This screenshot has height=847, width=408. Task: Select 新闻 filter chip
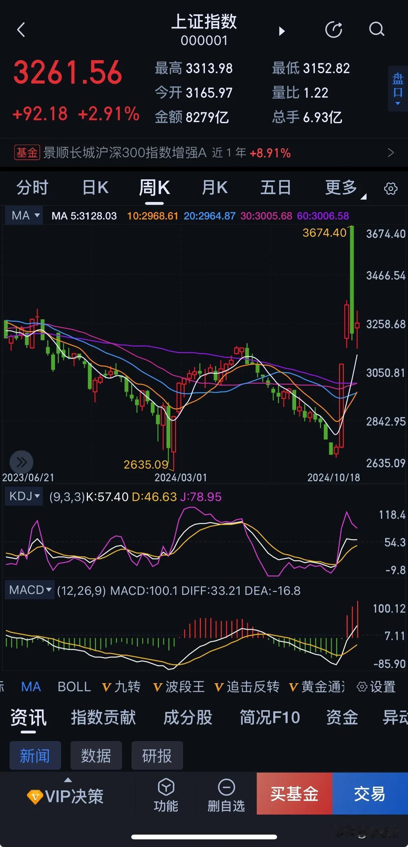35,756
